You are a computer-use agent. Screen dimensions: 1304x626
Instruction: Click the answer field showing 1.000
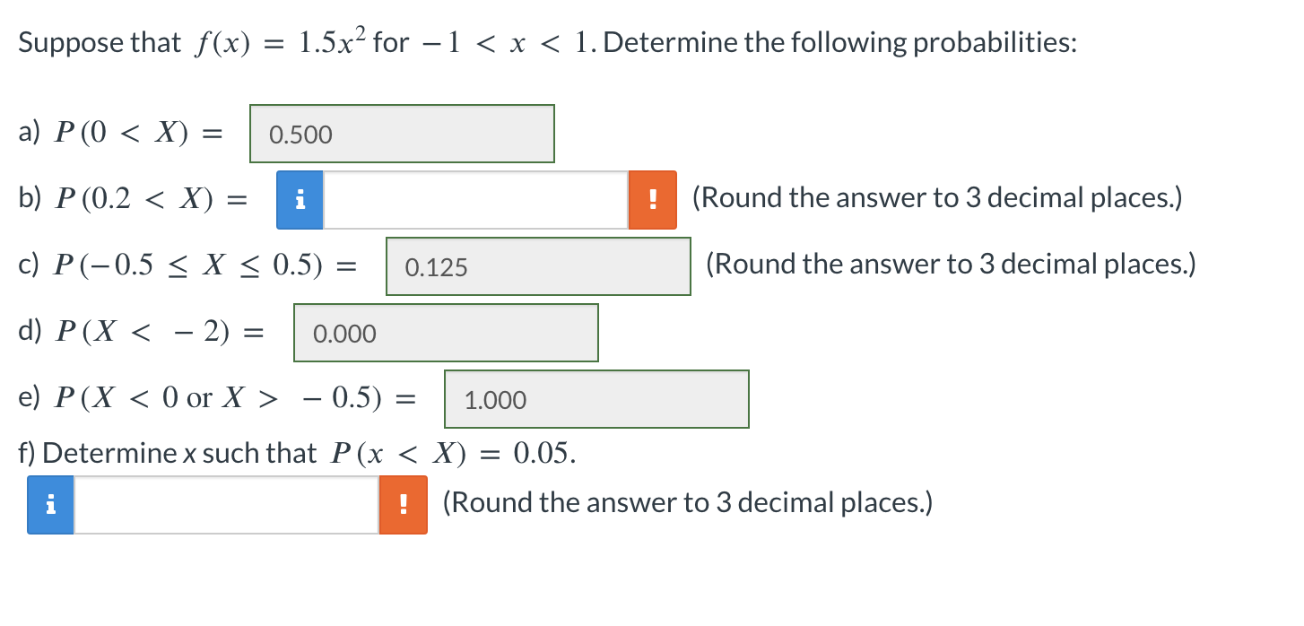pyautogui.click(x=596, y=399)
